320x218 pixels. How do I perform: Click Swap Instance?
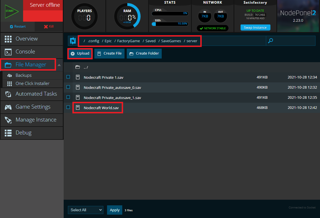255,28
